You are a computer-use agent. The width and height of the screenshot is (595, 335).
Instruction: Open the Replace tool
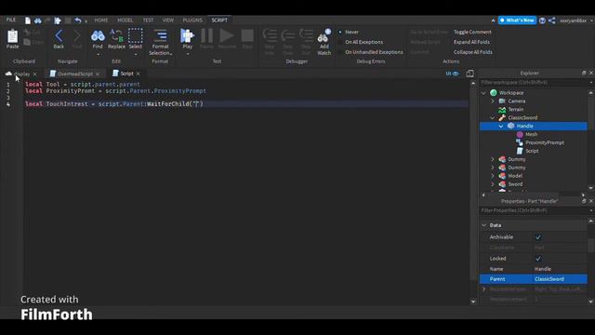pos(116,39)
